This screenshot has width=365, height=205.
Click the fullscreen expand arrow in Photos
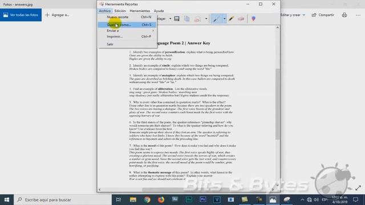pos(358,188)
